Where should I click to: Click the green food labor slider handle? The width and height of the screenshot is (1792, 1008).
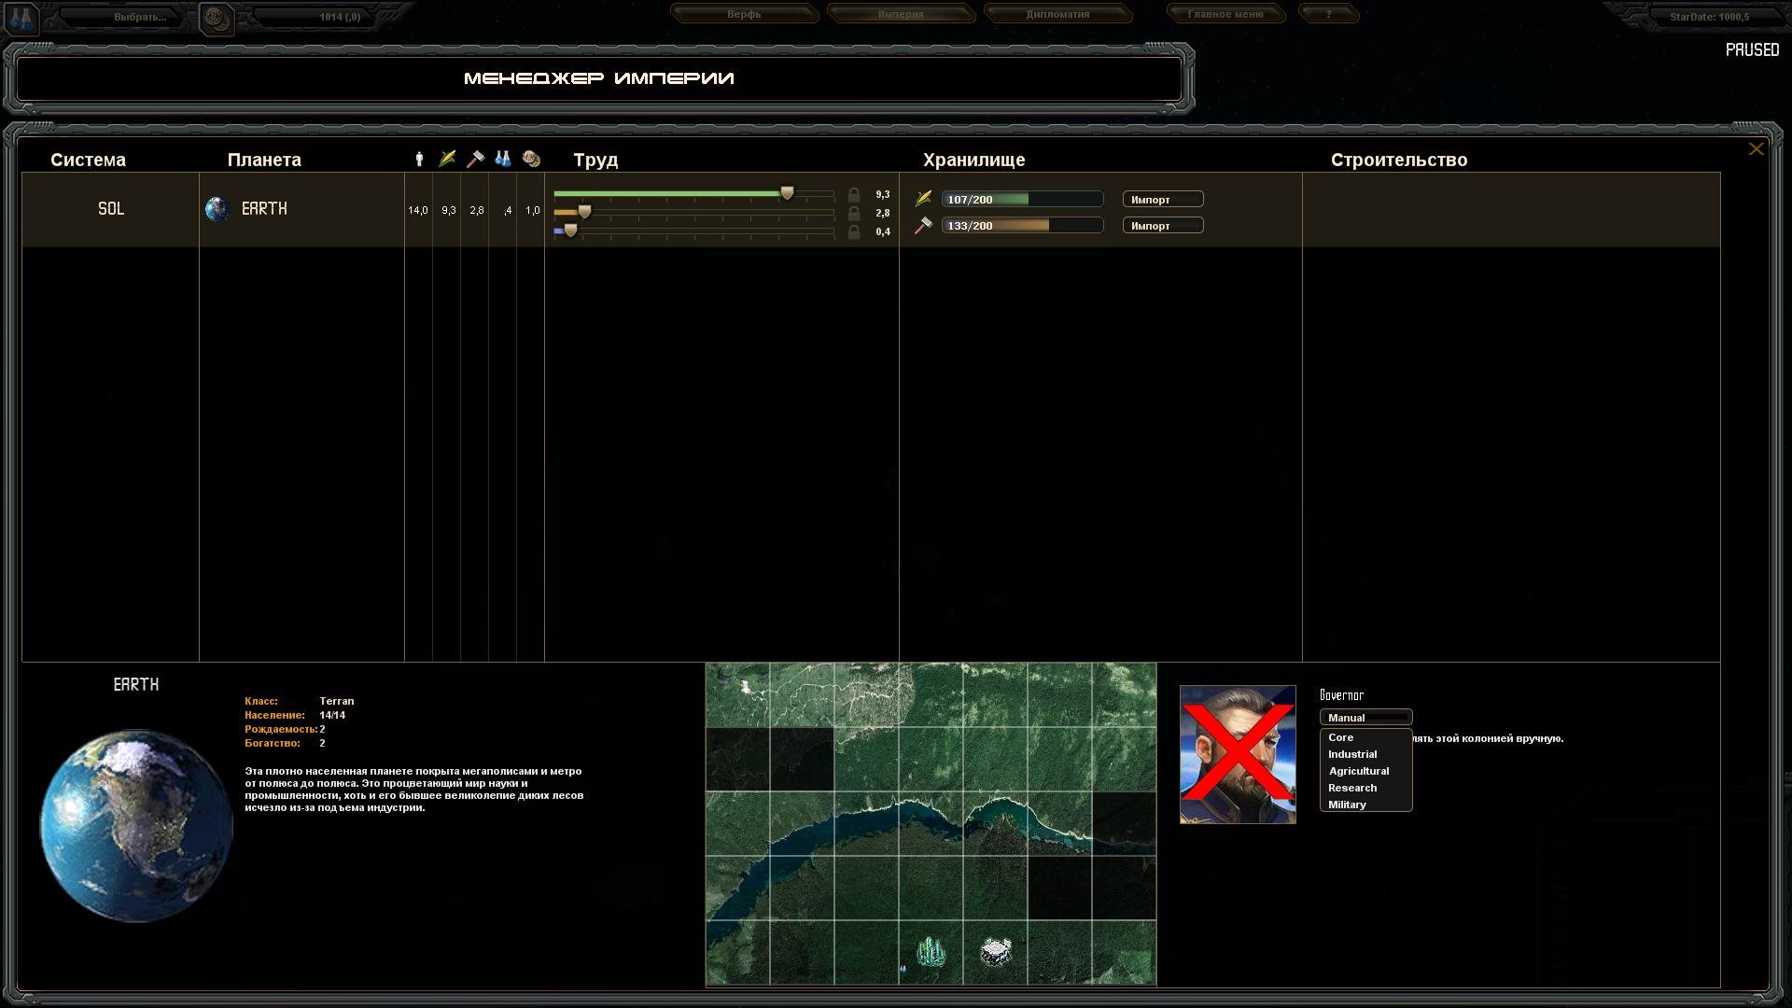(x=787, y=193)
